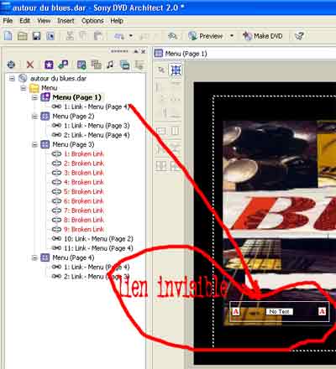Click the Preview button
This screenshot has width=336, height=369.
click(206, 36)
